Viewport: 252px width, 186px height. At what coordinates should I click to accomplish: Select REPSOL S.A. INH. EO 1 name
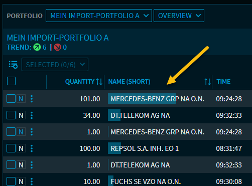coord(145,148)
